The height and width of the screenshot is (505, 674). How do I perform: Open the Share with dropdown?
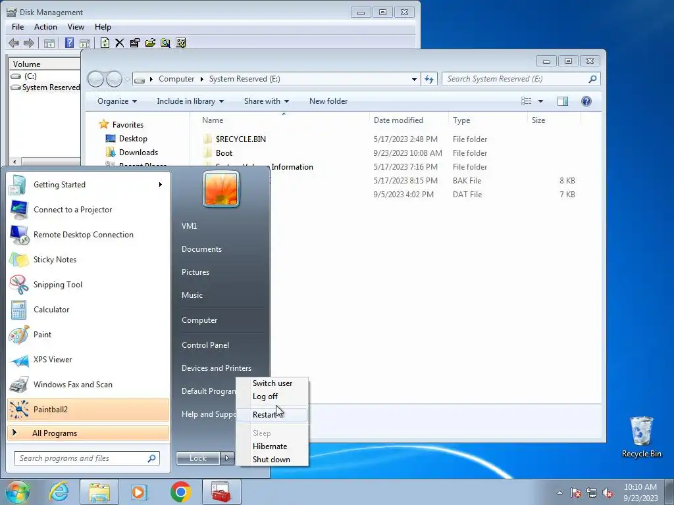click(x=267, y=101)
